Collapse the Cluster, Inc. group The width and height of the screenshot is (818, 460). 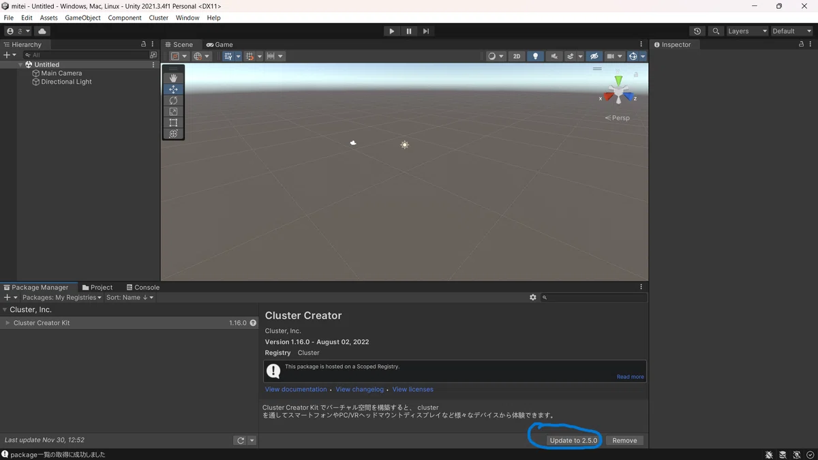click(x=5, y=310)
